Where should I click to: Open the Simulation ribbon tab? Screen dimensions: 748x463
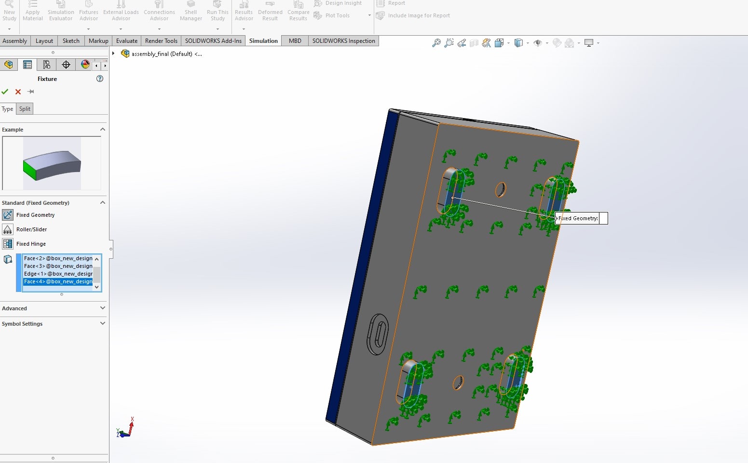click(x=263, y=41)
